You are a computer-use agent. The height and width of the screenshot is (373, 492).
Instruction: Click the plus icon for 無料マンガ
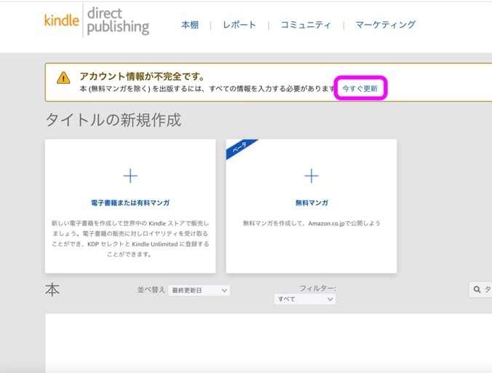(312, 176)
